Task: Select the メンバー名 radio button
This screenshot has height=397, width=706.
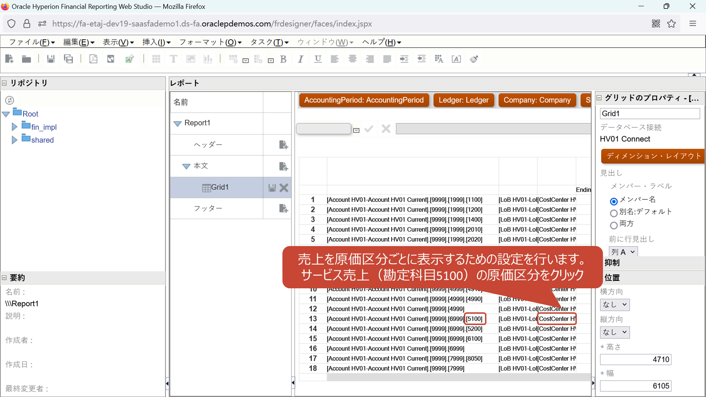Action: pos(614,201)
